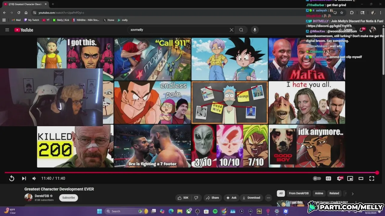This screenshot has width=385, height=216.
Task: Open the Ask AI button
Action: [231, 198]
